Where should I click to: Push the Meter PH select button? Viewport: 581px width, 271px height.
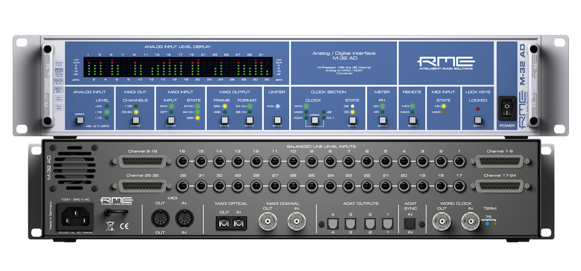[x=382, y=120]
